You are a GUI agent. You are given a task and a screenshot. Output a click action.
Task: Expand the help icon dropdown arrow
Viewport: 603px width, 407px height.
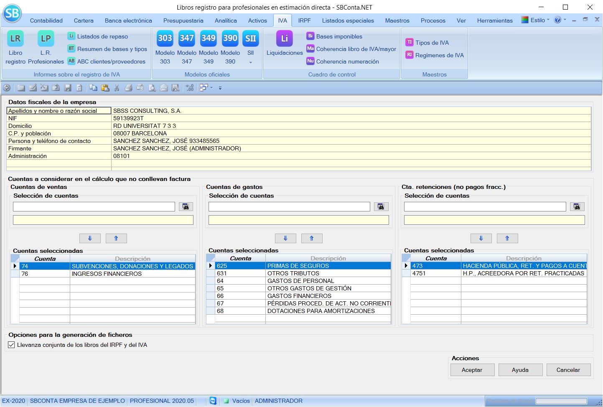(x=565, y=20)
